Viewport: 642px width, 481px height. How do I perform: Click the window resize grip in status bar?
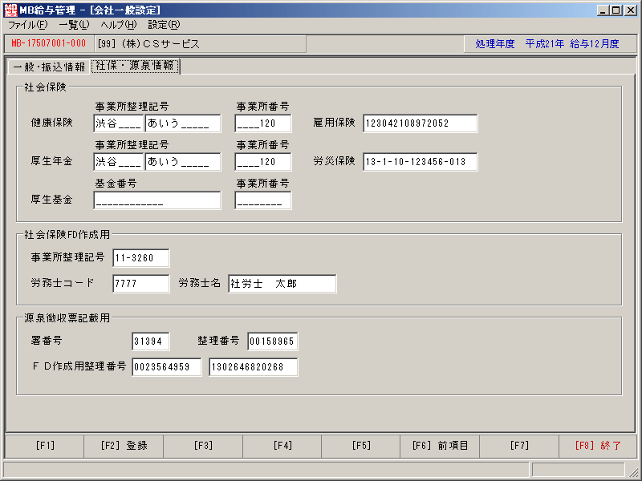point(632,471)
